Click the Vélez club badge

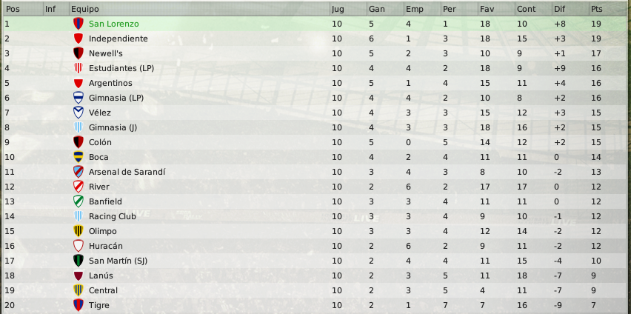coord(78,113)
